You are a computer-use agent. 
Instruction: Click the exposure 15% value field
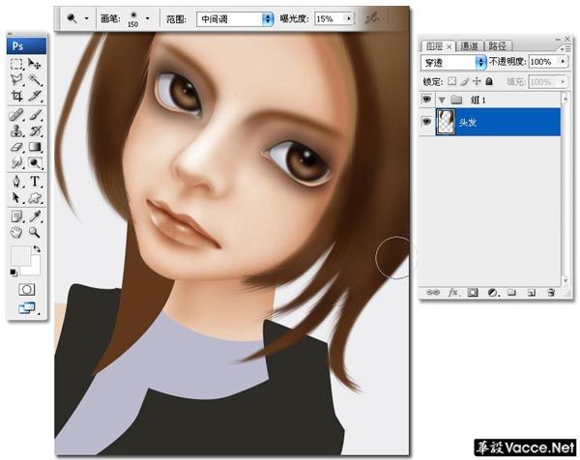(330, 18)
